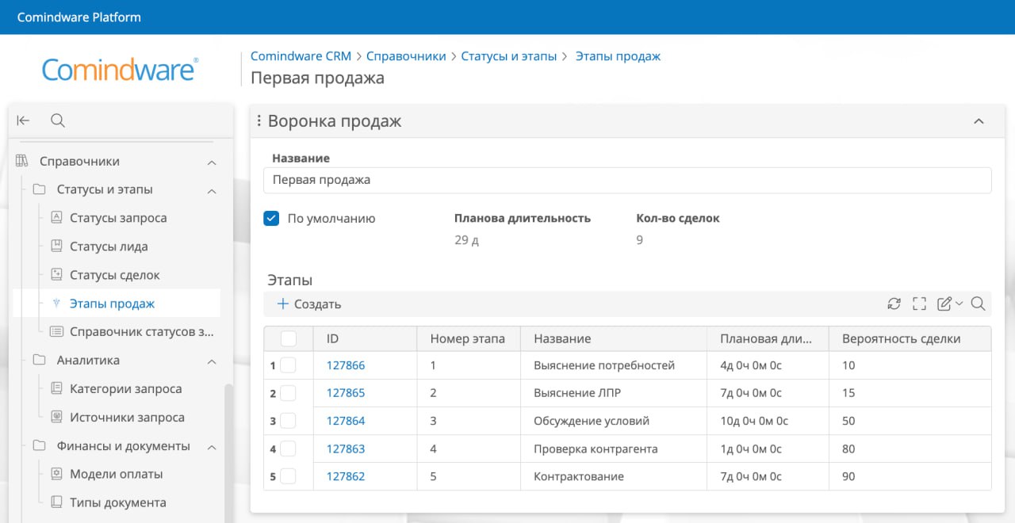Click icon beside Статусы лида
This screenshot has height=523, width=1015.
(56, 246)
